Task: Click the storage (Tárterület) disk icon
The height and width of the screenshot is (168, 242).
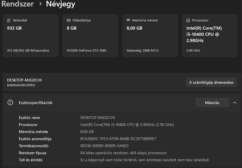Action: point(9,20)
